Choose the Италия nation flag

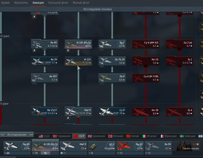[149, 136]
